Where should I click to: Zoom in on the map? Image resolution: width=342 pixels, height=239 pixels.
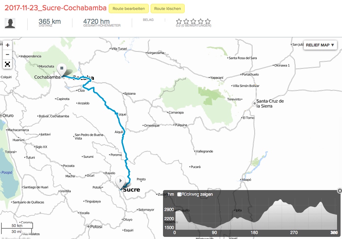pyautogui.click(x=7, y=45)
